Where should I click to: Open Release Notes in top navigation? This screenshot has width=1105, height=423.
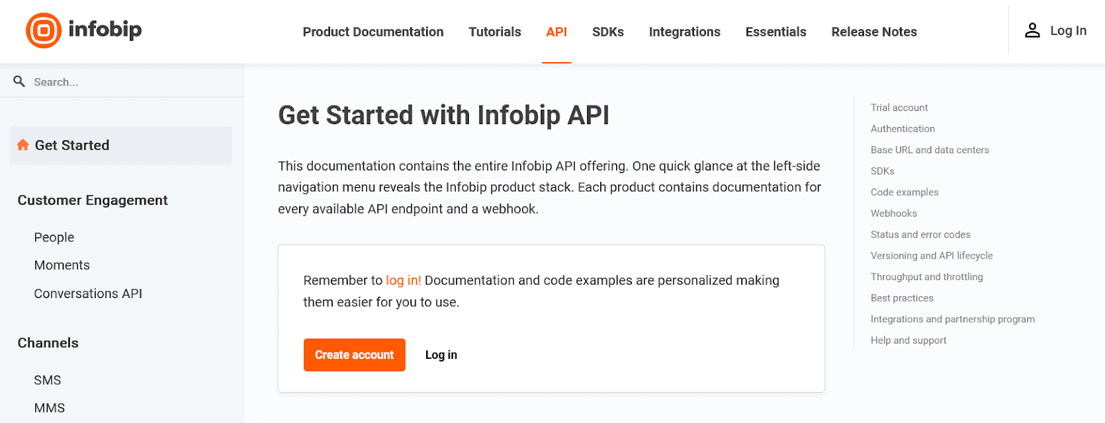pos(874,32)
